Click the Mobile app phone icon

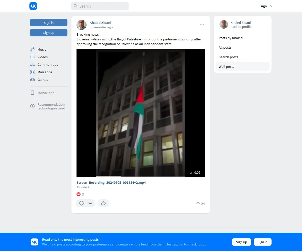tap(32, 93)
